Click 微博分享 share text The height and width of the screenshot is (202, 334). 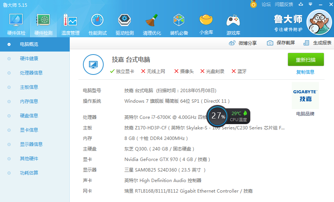pyautogui.click(x=248, y=43)
